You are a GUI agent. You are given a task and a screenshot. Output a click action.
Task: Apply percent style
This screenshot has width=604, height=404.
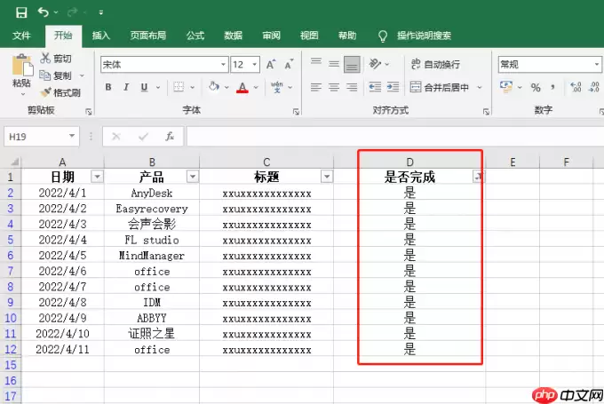tap(536, 88)
